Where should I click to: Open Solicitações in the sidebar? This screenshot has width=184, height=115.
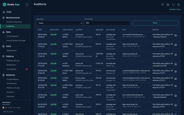coord(11,69)
